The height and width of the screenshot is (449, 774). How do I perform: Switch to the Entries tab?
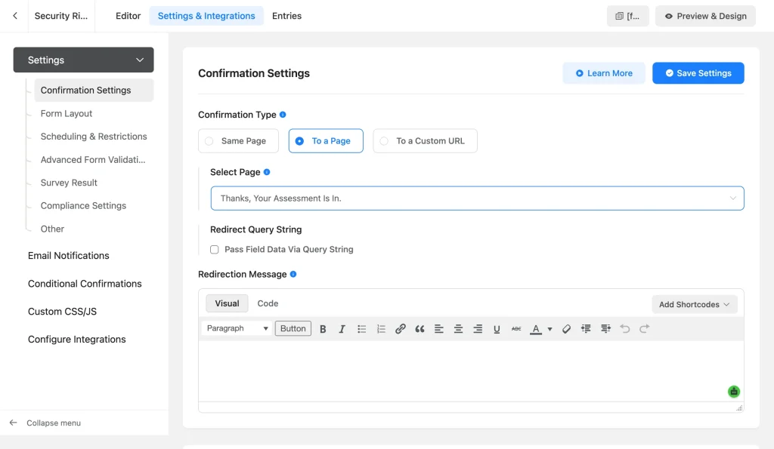point(286,16)
